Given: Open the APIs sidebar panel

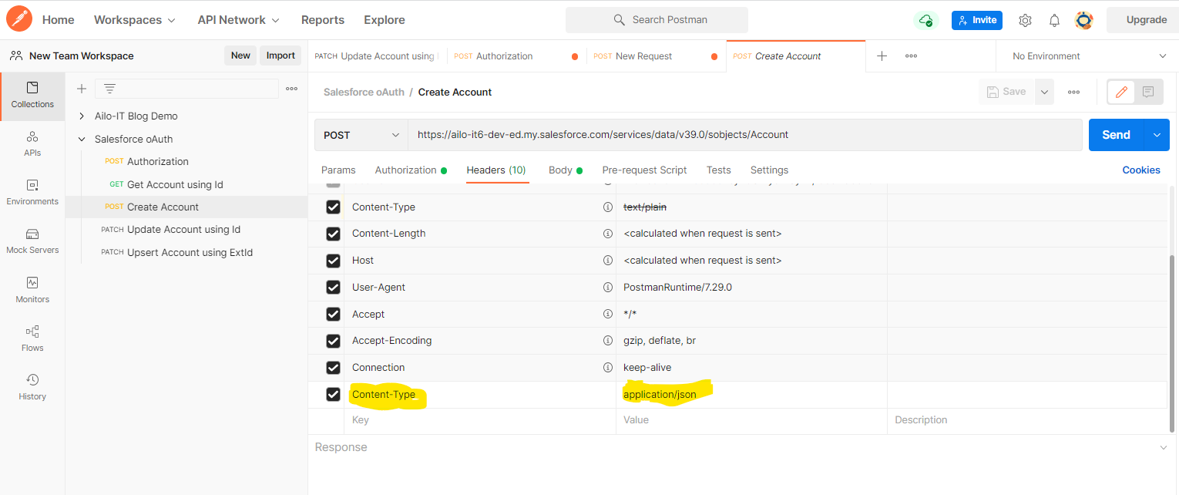Looking at the screenshot, I should point(32,144).
